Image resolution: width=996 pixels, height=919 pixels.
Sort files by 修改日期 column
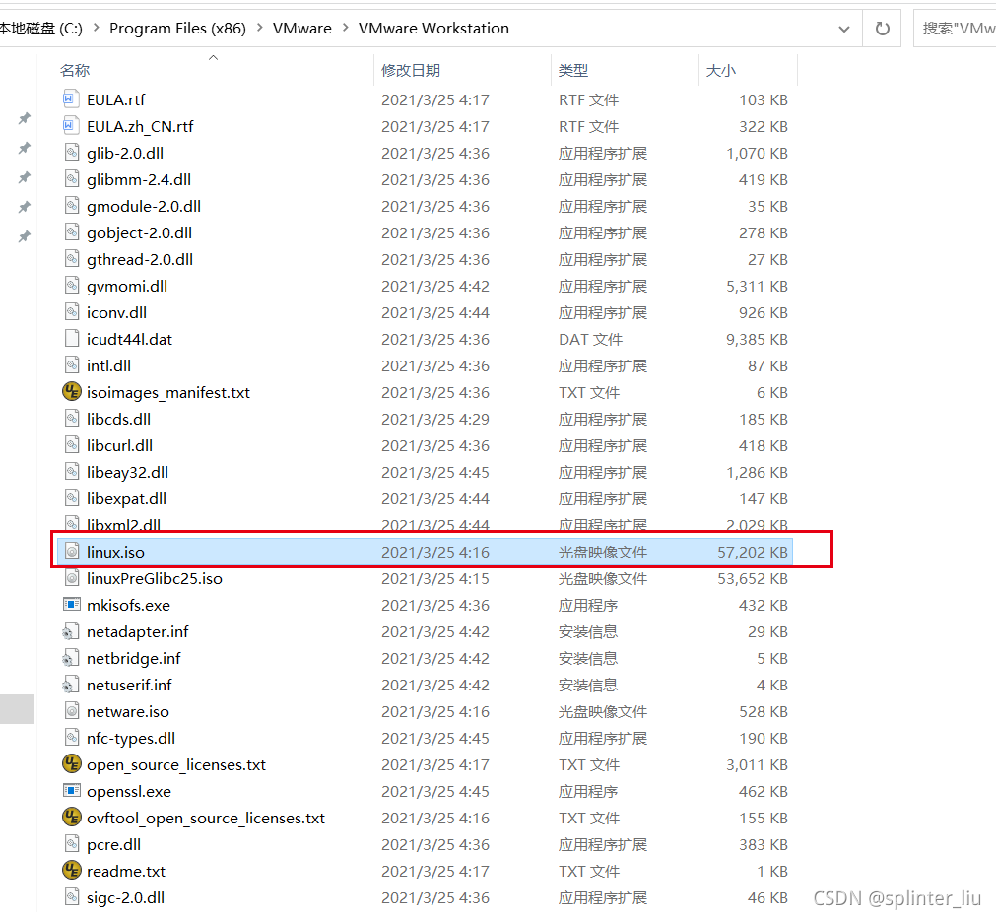click(x=411, y=71)
